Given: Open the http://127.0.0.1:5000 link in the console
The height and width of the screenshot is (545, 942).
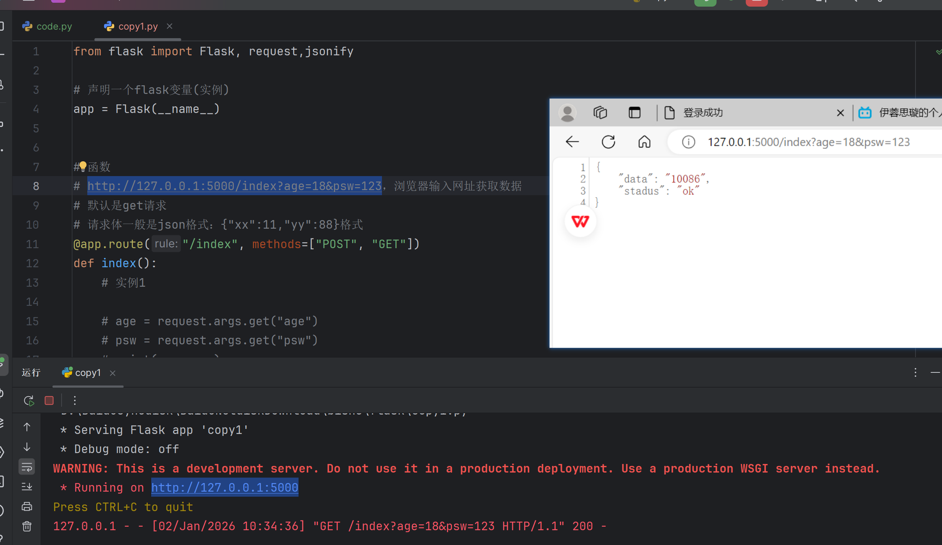Looking at the screenshot, I should click(x=224, y=487).
